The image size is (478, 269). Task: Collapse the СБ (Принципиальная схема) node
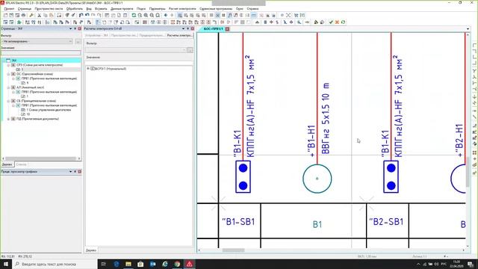[x=8, y=101]
